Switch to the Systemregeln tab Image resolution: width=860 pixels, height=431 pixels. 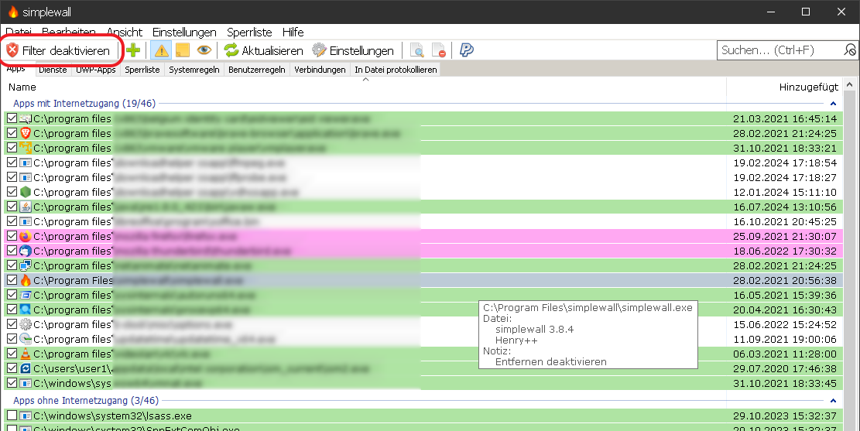[194, 70]
